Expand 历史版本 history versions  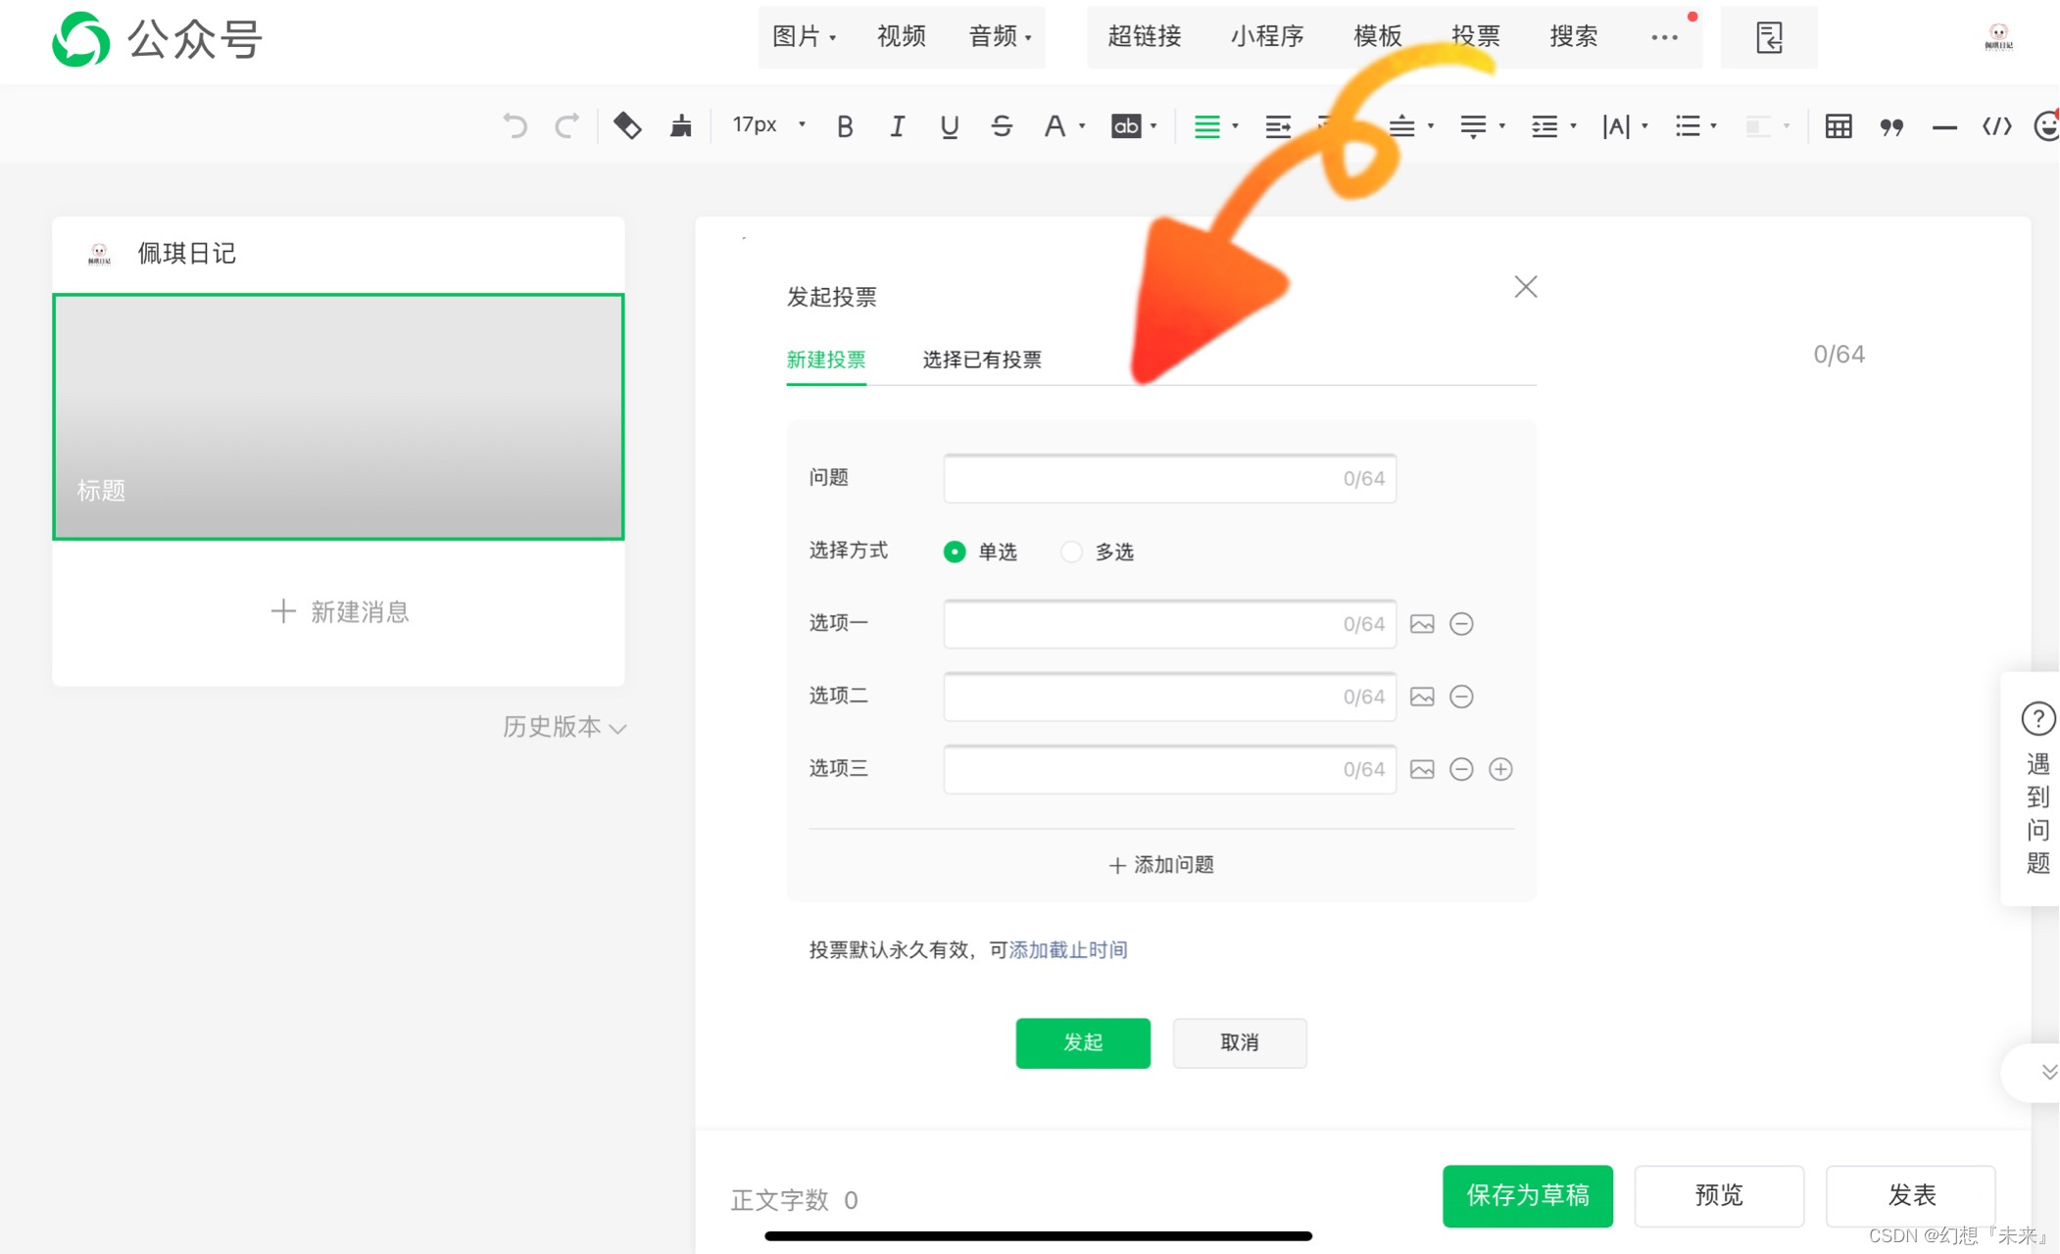564,727
